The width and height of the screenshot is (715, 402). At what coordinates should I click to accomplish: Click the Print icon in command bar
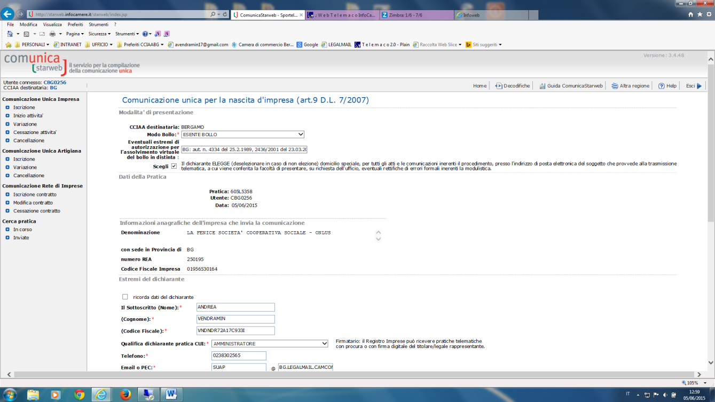pyautogui.click(x=52, y=34)
